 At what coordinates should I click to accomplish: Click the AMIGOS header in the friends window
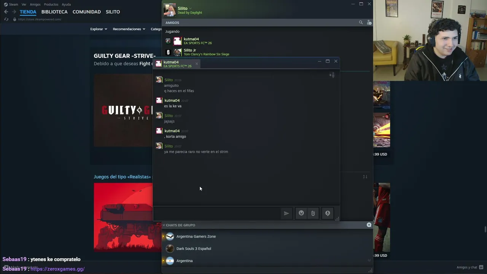tap(172, 23)
